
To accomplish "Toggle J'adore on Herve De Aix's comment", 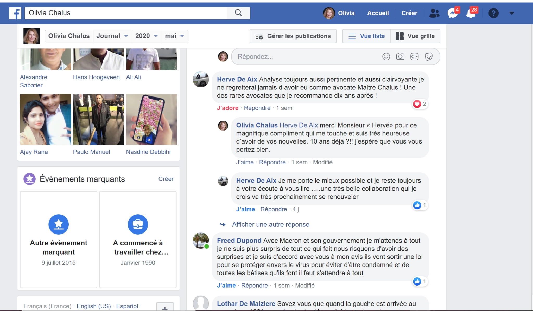I will click(227, 108).
